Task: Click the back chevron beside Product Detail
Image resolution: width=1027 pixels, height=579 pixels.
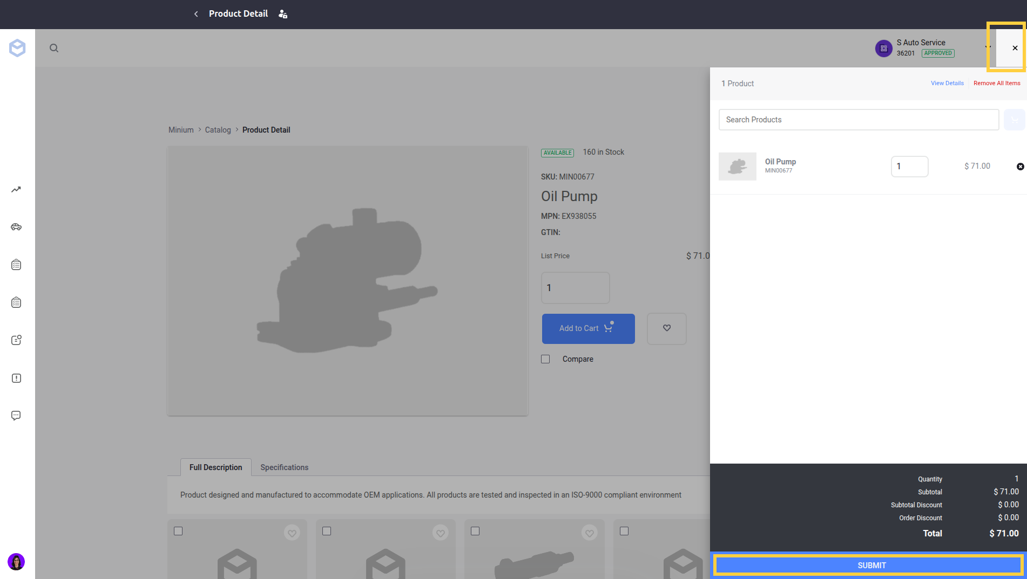Action: pyautogui.click(x=195, y=13)
